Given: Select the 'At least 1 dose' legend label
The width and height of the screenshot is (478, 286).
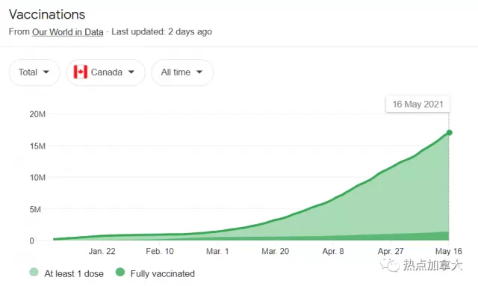Looking at the screenshot, I should tap(74, 273).
